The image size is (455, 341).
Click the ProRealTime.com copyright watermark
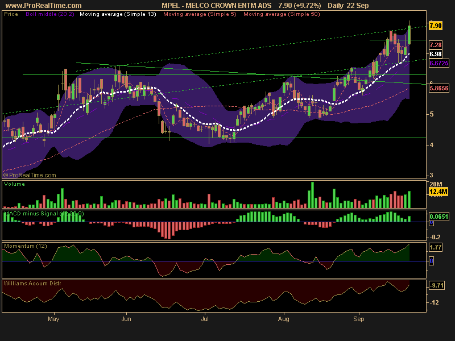(x=30, y=175)
